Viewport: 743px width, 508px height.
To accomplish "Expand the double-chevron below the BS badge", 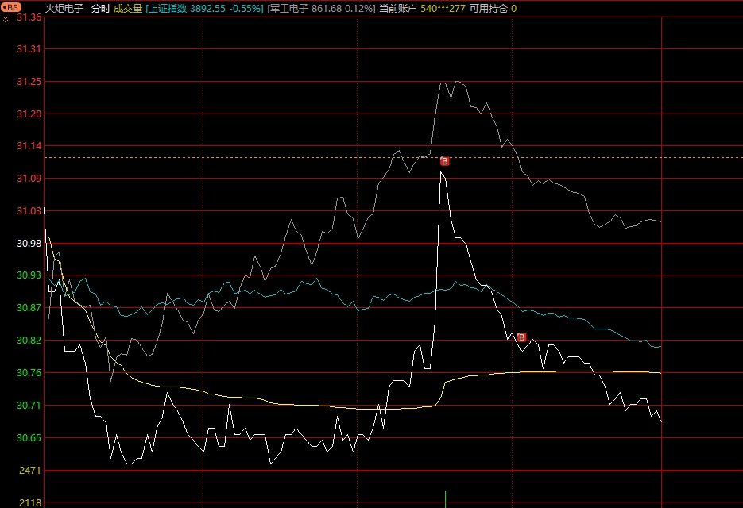I will 6,19.
